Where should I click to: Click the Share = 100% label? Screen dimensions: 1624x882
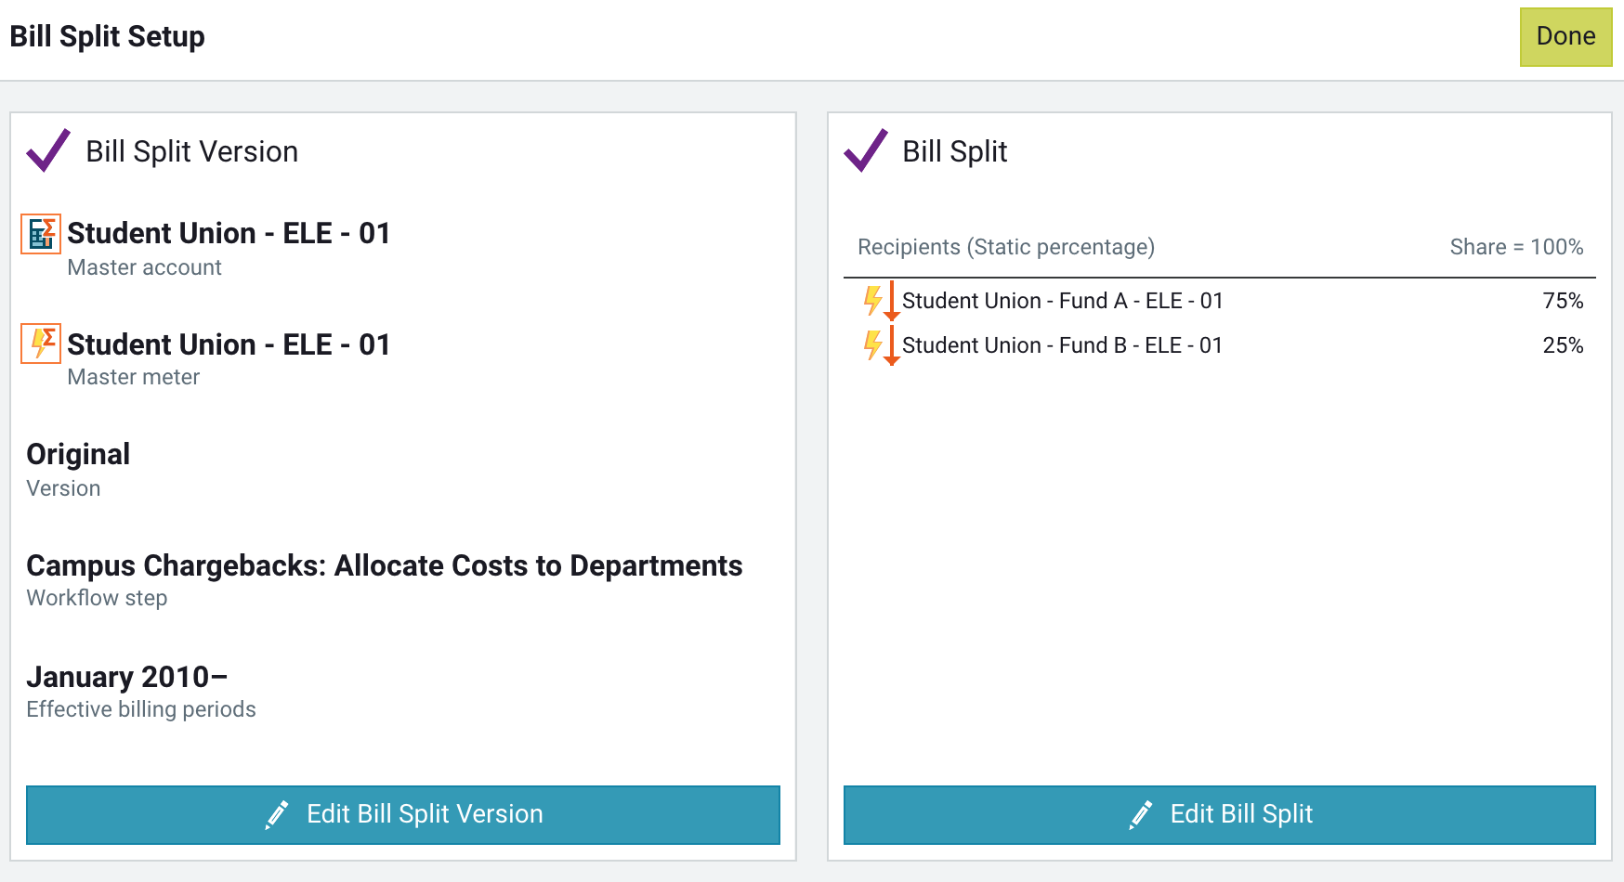click(x=1516, y=247)
